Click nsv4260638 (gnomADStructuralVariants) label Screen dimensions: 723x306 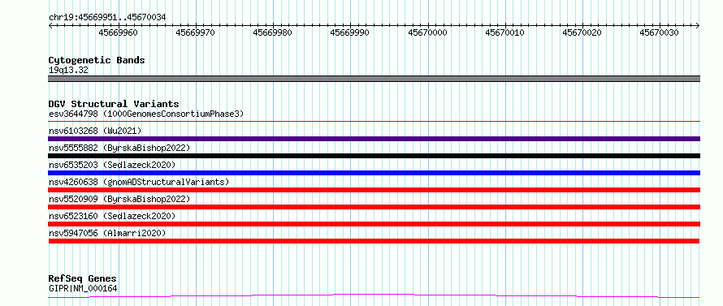tap(139, 182)
